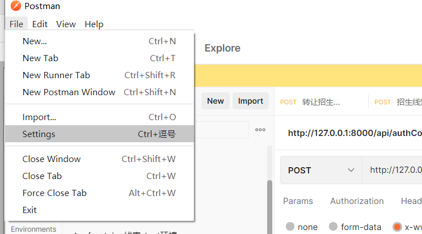Image resolution: width=422 pixels, height=234 pixels.
Task: Switch to the POST 招生线 request tab
Action: coord(398,102)
